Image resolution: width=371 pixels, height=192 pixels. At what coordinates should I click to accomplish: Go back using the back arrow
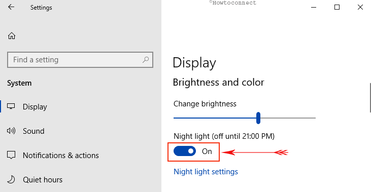11,7
